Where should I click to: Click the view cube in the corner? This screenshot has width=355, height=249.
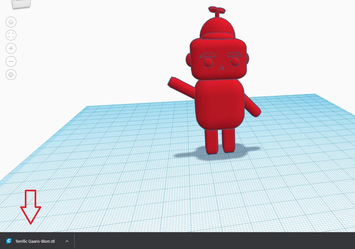coord(21,4)
